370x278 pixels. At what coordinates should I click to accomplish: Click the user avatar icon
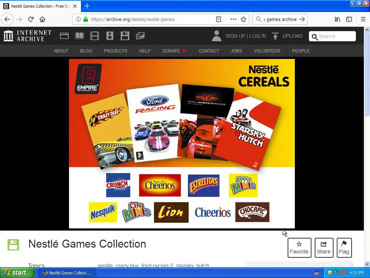[x=216, y=36]
